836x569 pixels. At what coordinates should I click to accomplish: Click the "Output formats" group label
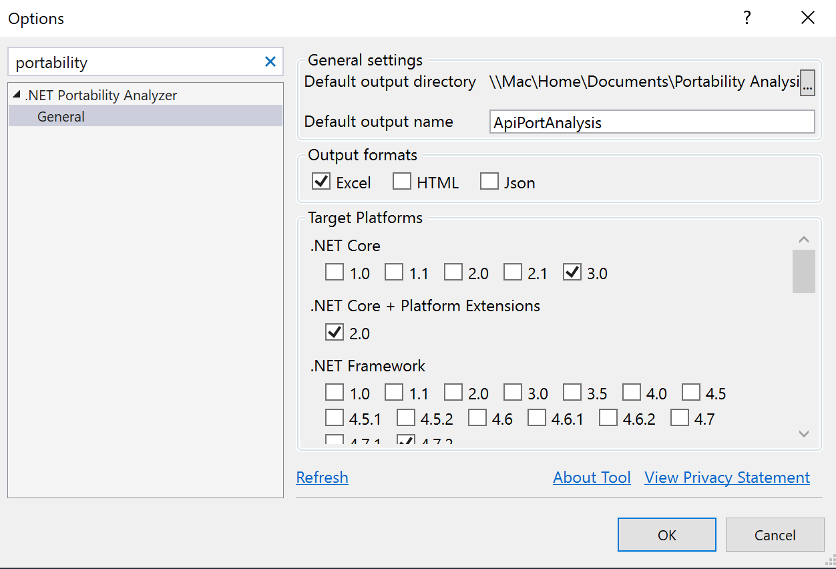click(x=363, y=155)
